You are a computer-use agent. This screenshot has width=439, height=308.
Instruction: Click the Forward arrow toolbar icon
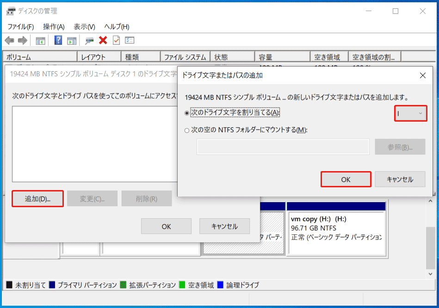click(22, 41)
